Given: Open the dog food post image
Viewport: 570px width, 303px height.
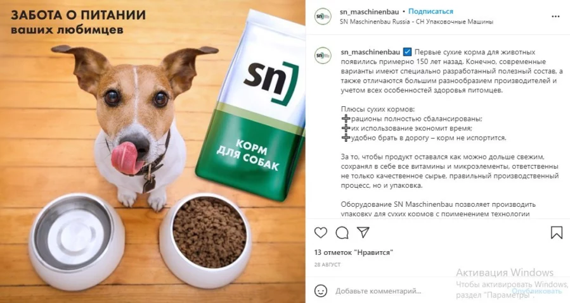Looking at the screenshot, I should pyautogui.click(x=153, y=151).
